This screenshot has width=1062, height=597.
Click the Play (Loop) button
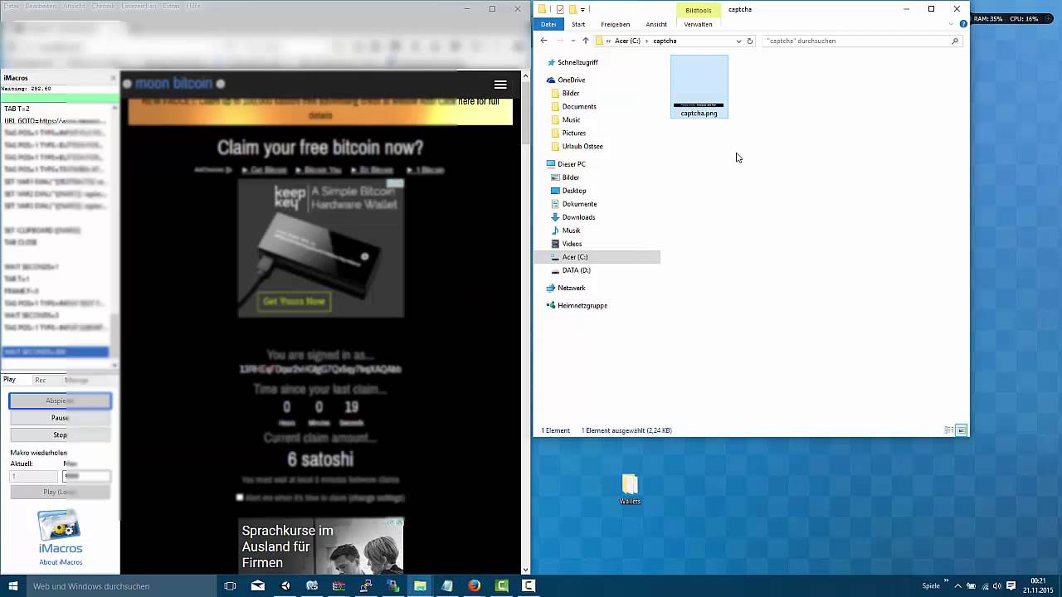point(60,492)
